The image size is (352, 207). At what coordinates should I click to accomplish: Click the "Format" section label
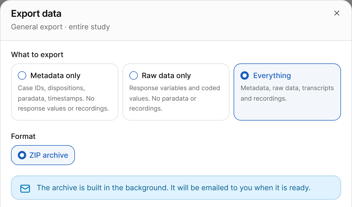[x=23, y=137]
